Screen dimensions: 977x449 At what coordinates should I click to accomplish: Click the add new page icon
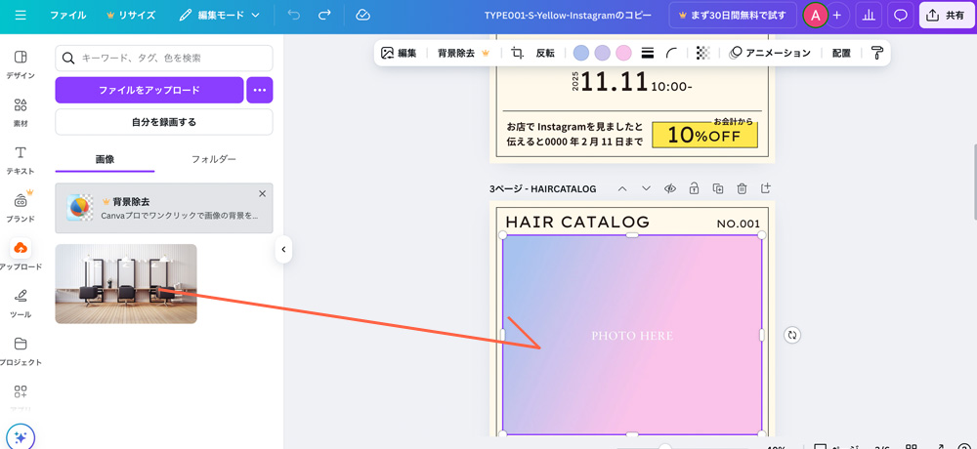766,188
